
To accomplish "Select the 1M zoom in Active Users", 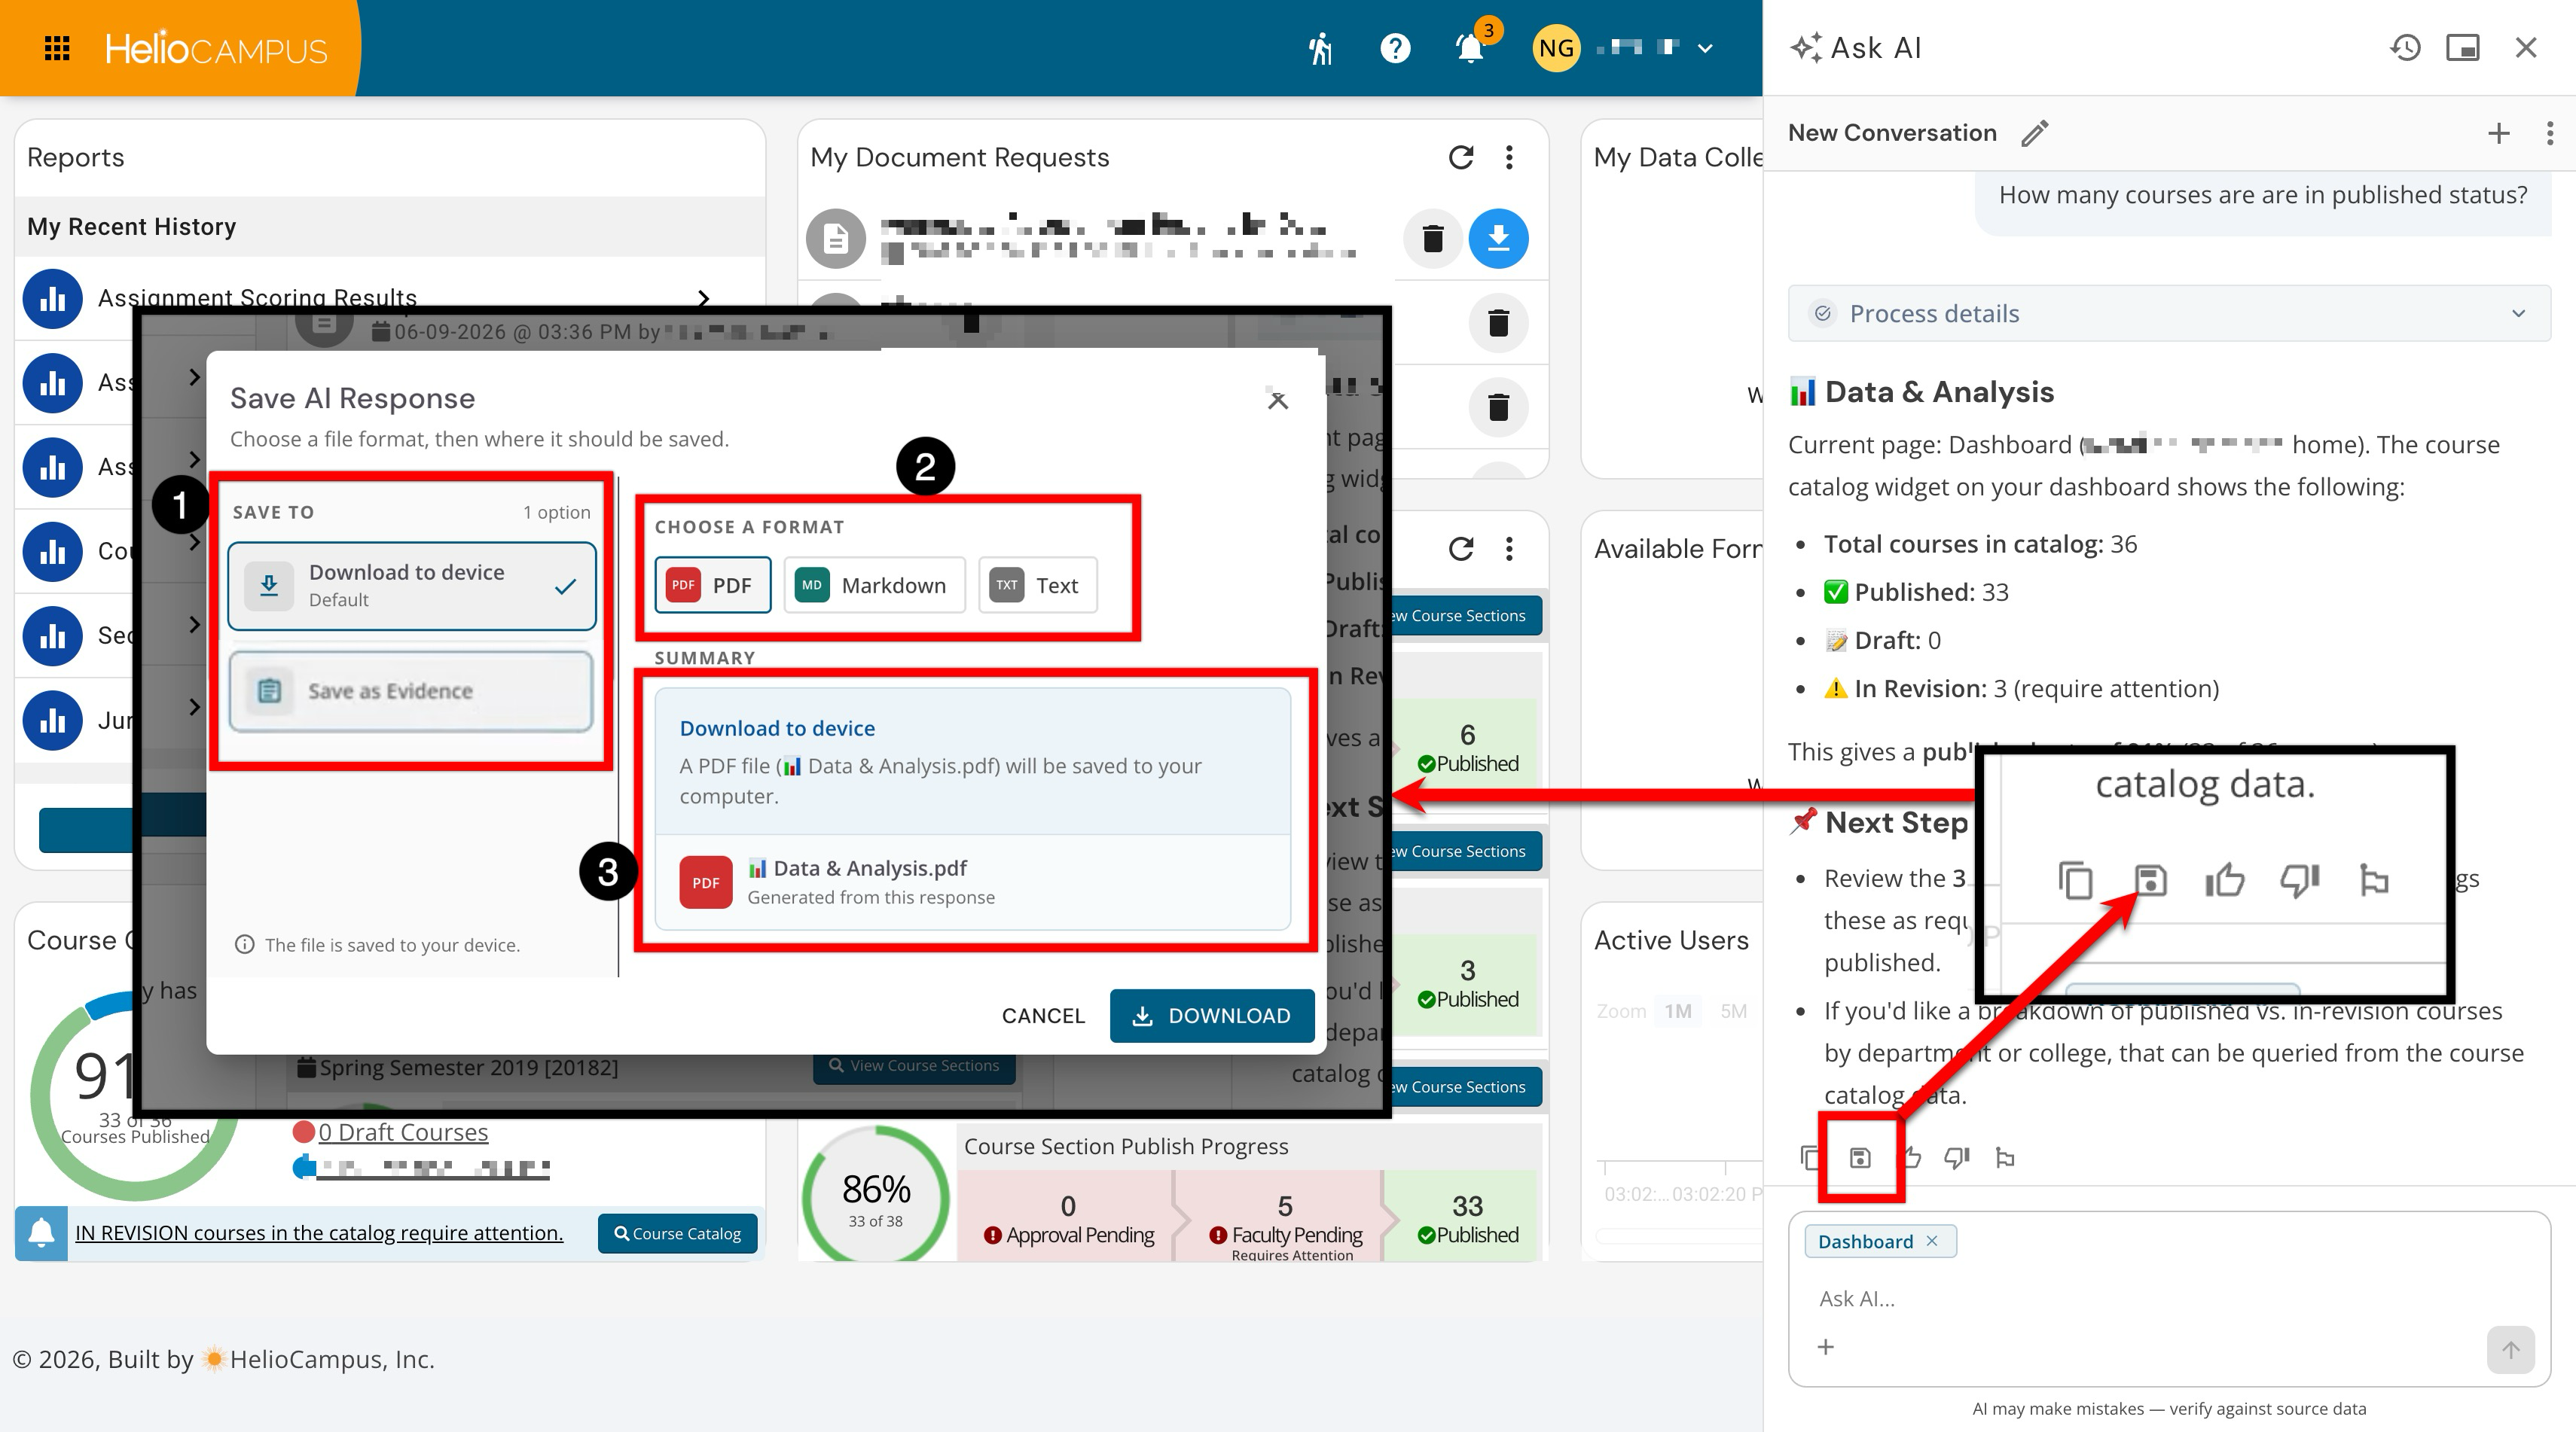I will pos(1678,1011).
